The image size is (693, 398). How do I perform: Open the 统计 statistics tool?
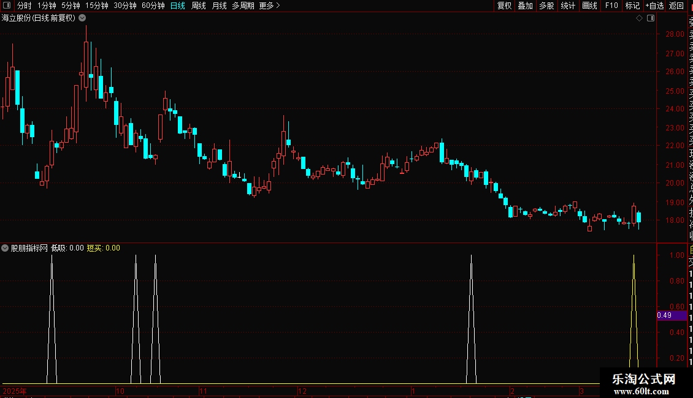coord(568,6)
